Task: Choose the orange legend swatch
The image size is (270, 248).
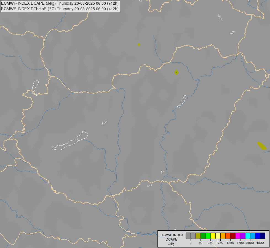Action: coord(223,236)
